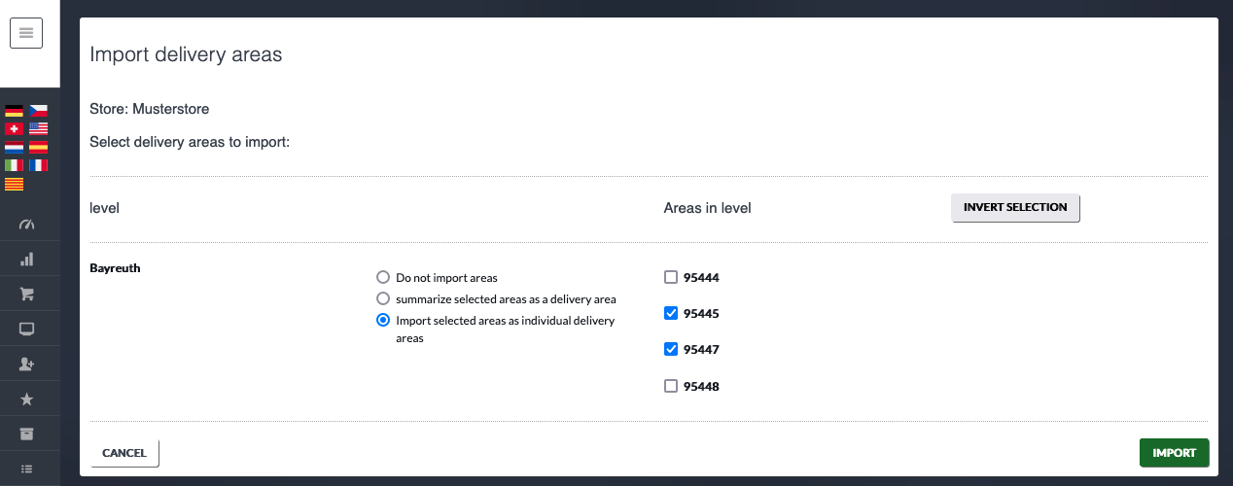1233x486 pixels.
Task: Select the United States flag
Action: tap(38, 128)
